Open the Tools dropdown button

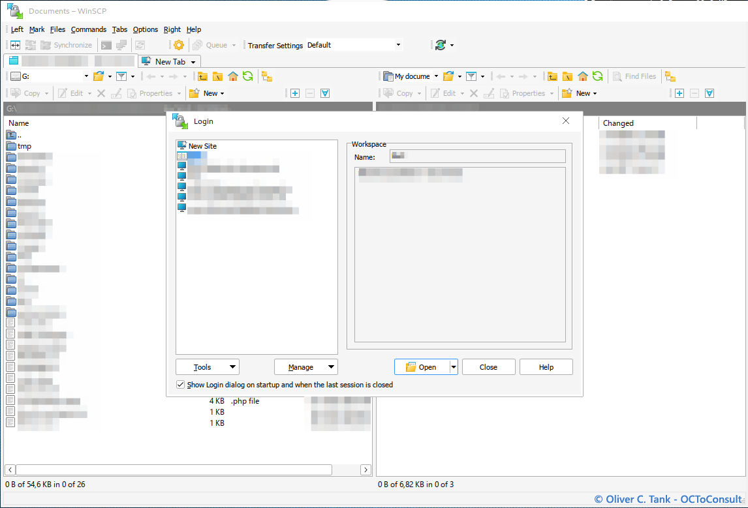click(208, 367)
